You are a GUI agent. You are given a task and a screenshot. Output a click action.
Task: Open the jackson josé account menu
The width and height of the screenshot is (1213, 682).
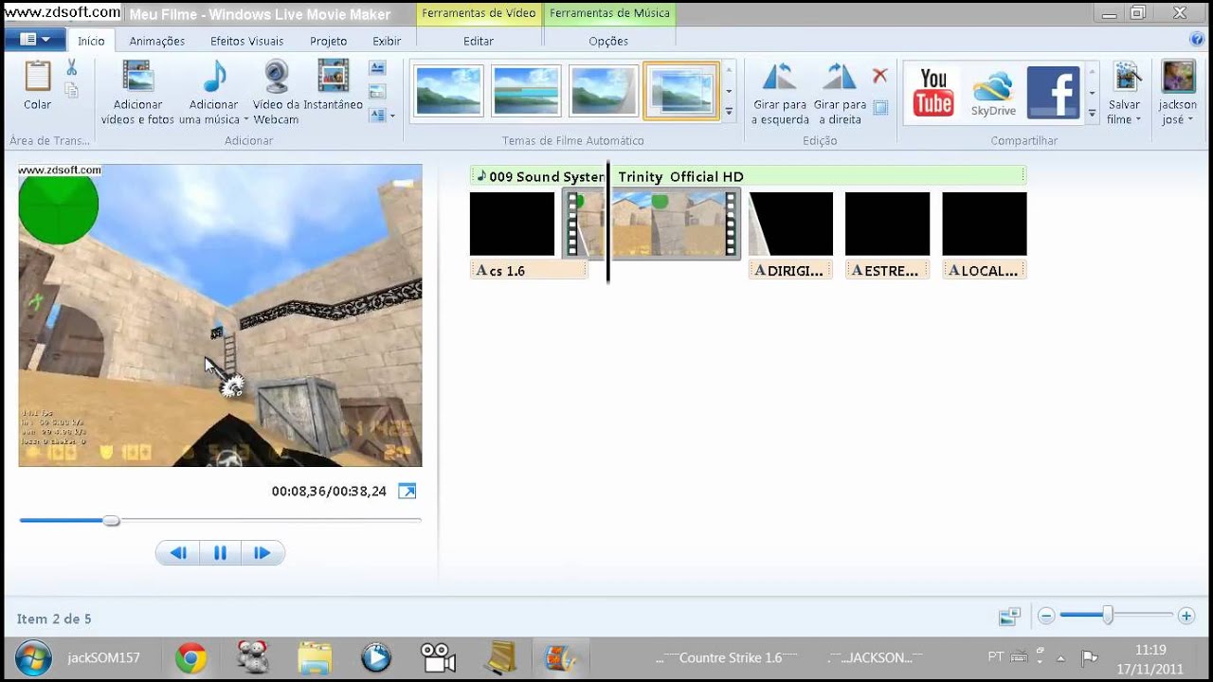[x=1178, y=93]
